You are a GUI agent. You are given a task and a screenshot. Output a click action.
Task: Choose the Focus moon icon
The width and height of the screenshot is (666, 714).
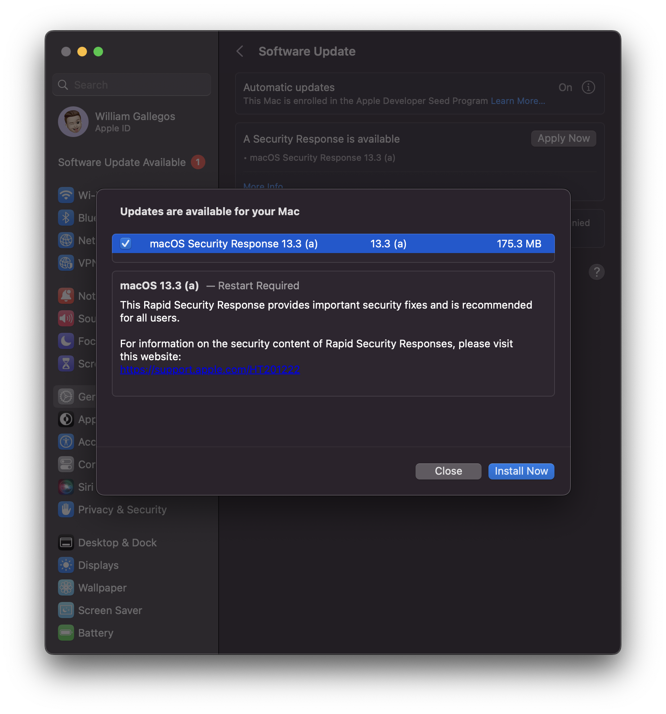click(x=66, y=341)
